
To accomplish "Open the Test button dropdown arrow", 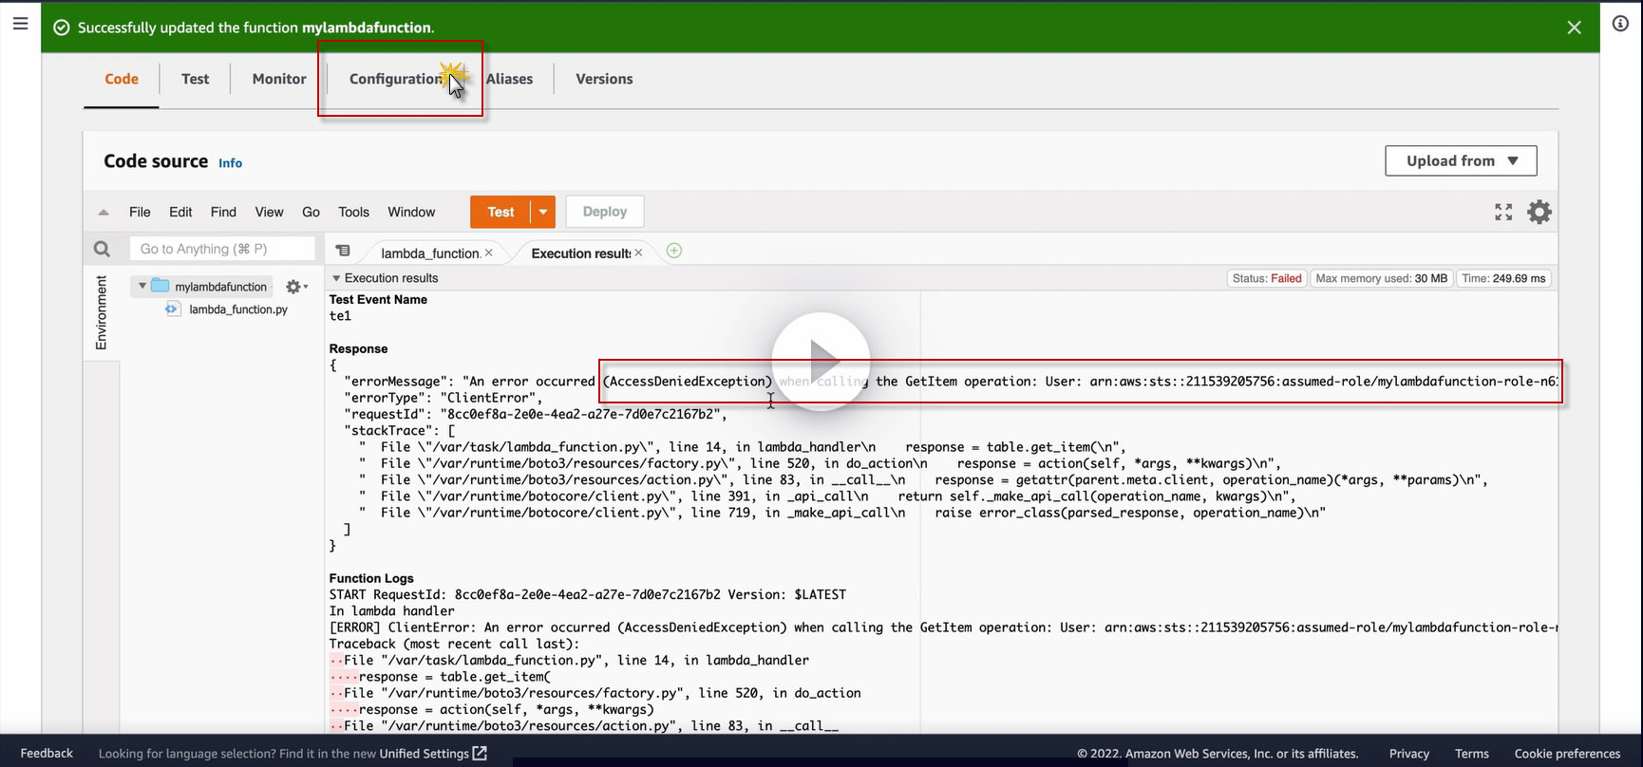I will tap(542, 212).
